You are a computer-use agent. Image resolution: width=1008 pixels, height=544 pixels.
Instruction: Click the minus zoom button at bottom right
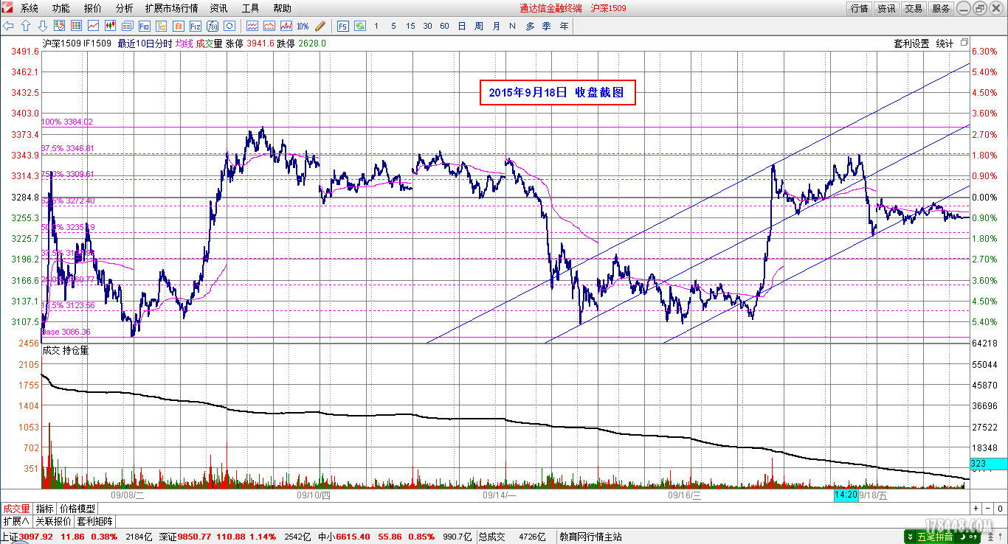tap(987, 509)
